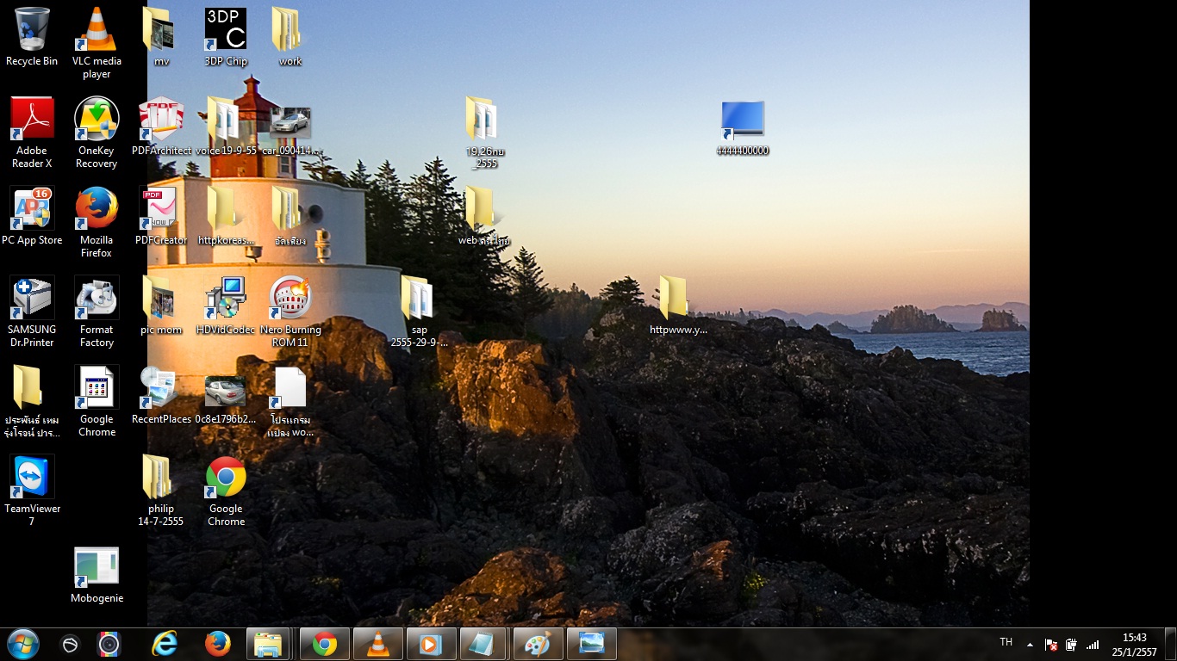Image resolution: width=1177 pixels, height=661 pixels.
Task: Open the httpkoreas folder
Action: coord(226,215)
